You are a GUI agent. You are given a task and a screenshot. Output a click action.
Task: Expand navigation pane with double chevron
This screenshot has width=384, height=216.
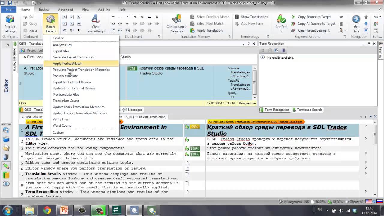click(x=7, y=45)
